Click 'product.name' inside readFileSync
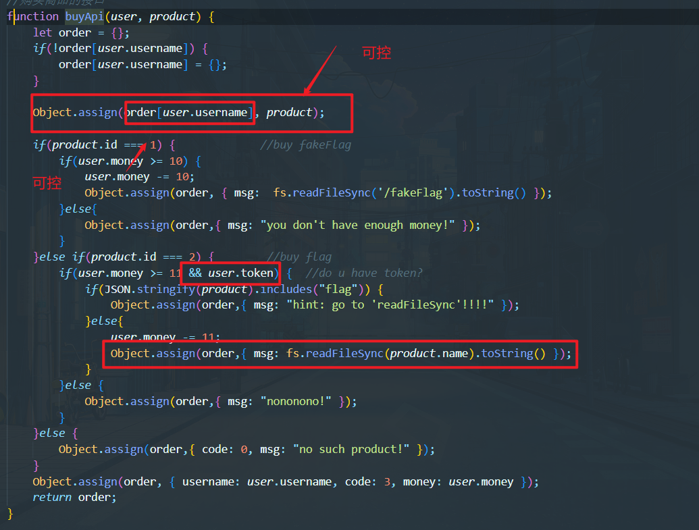 pos(429,354)
